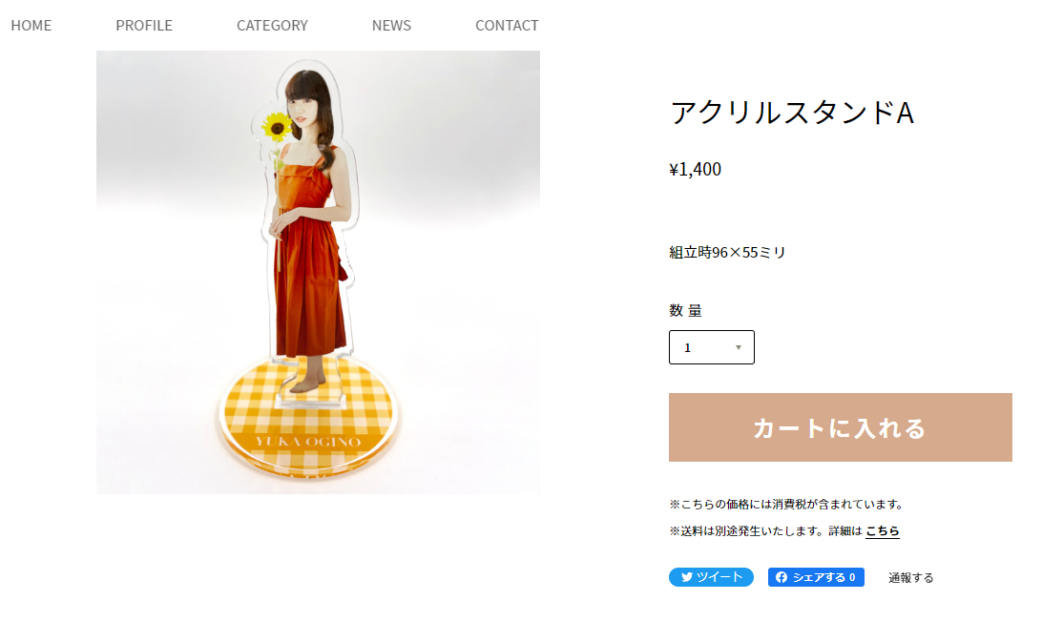Open the 数量 quantity select box
The width and height of the screenshot is (1042, 622).
(711, 347)
